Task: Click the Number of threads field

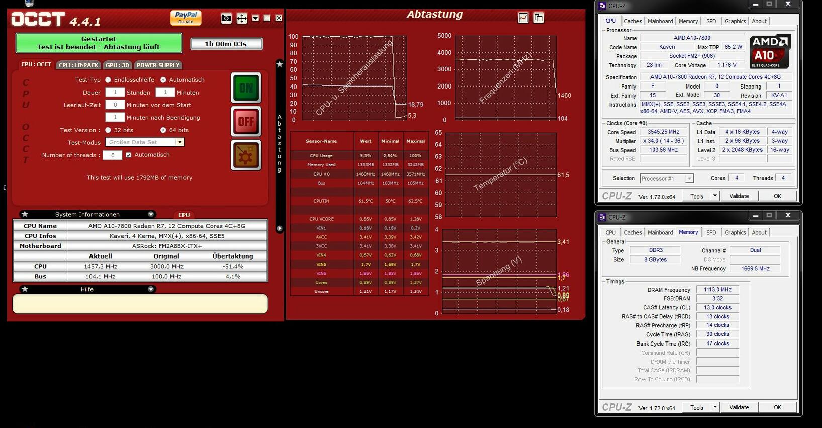Action: coord(113,155)
